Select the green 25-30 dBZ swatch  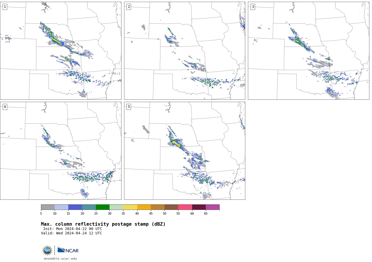click(x=103, y=207)
